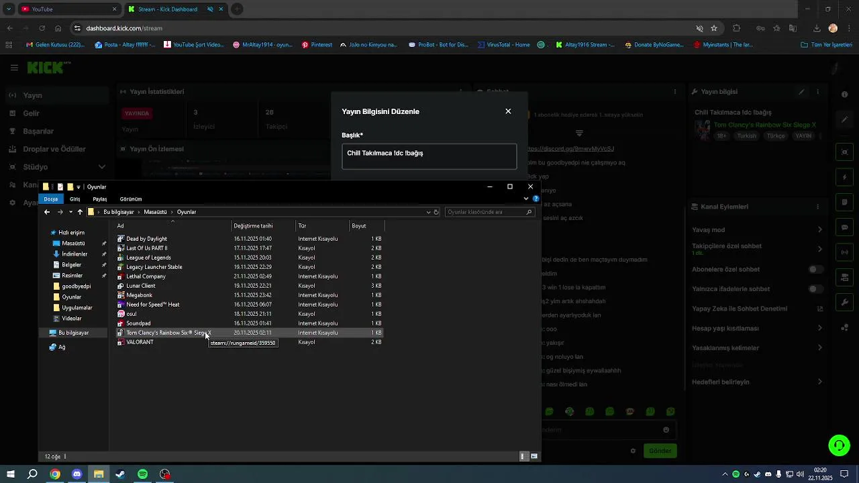This screenshot has width=859, height=483.
Task: Select the VALORANT file row
Action: point(250,342)
